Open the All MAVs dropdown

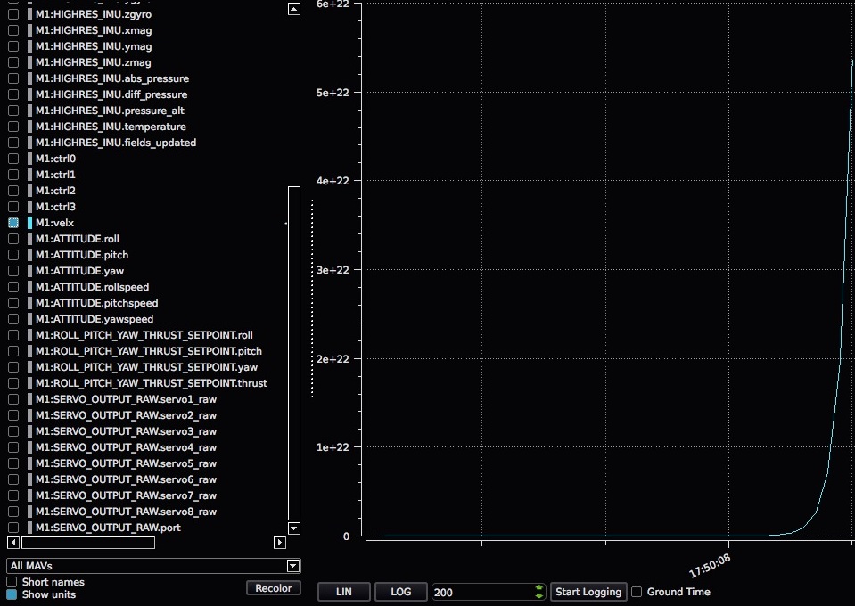click(x=292, y=565)
